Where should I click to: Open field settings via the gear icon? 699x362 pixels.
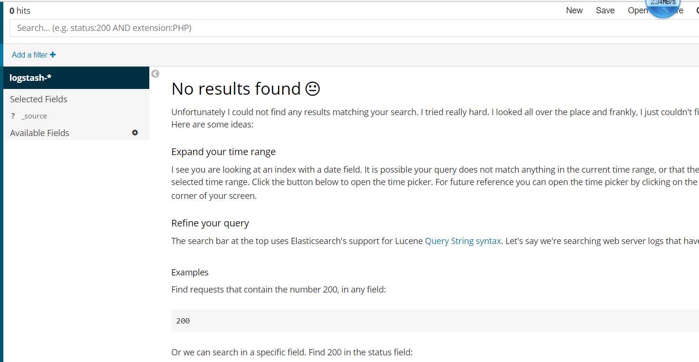pos(135,133)
